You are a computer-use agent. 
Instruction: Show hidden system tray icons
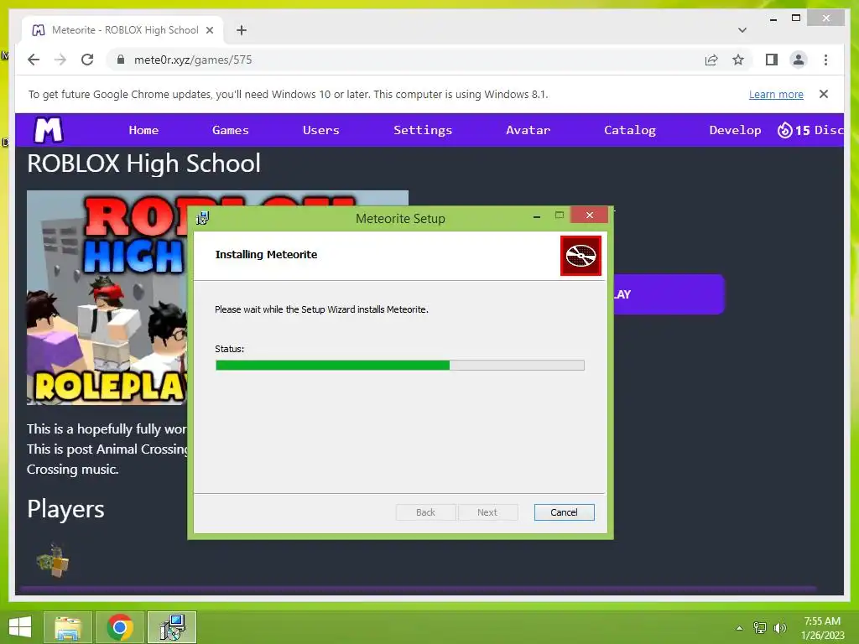[x=739, y=628]
